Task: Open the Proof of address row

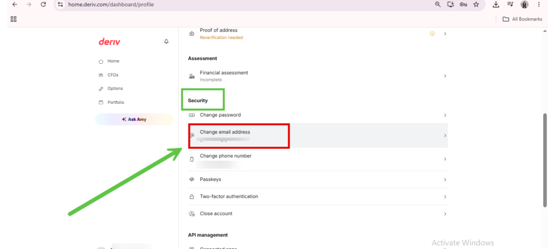Action: pos(318,34)
